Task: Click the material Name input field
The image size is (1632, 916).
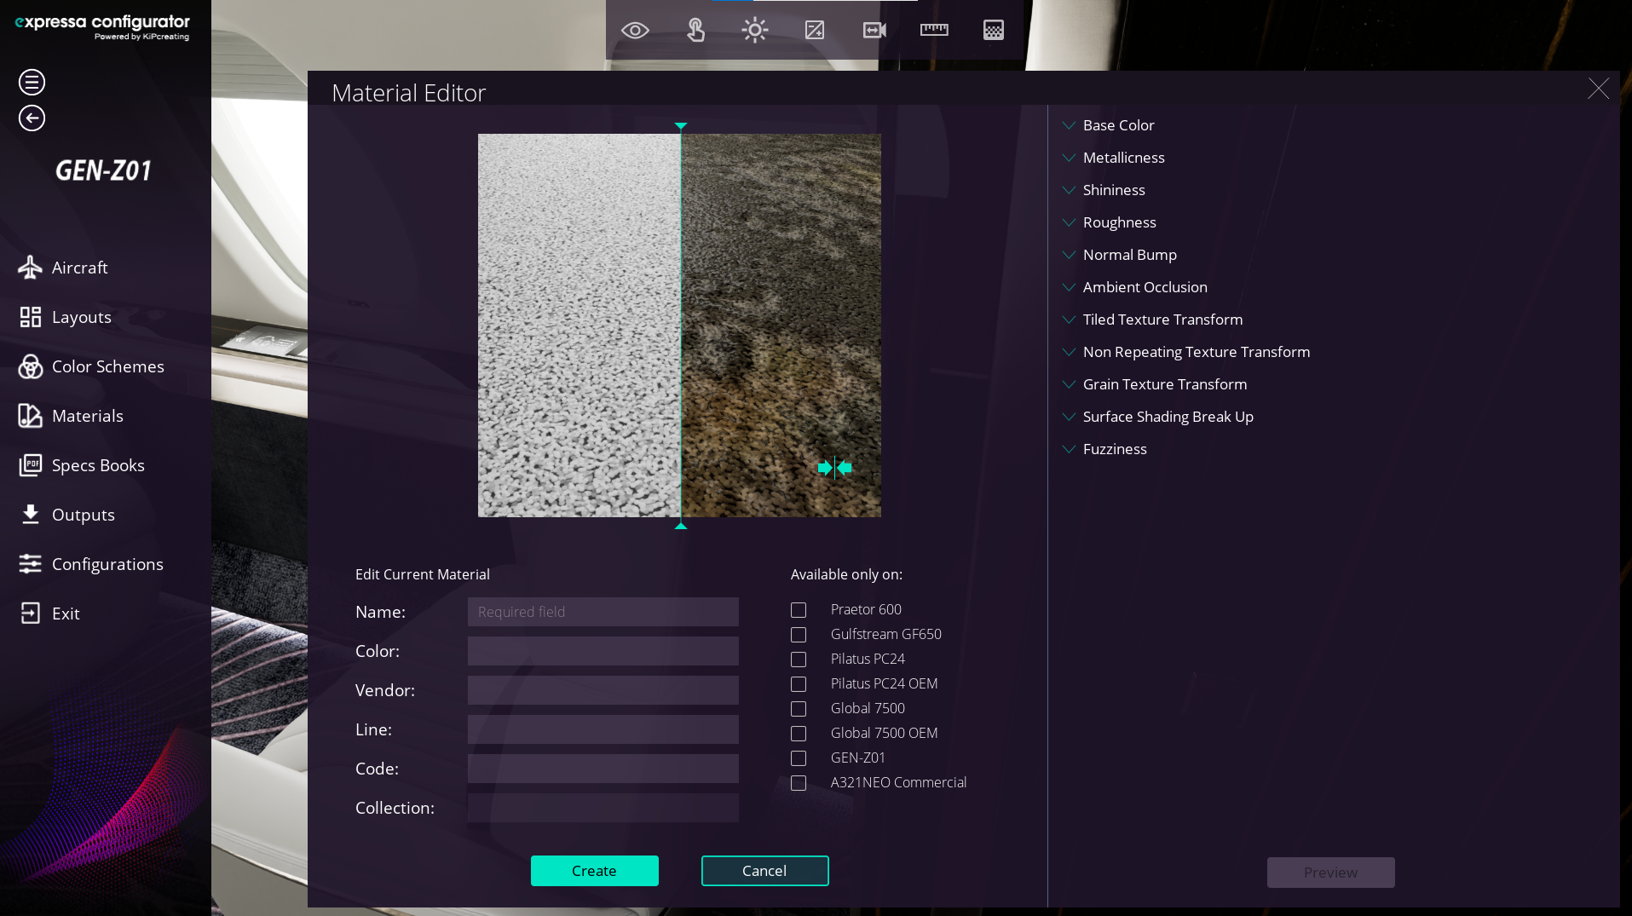Action: pyautogui.click(x=603, y=612)
